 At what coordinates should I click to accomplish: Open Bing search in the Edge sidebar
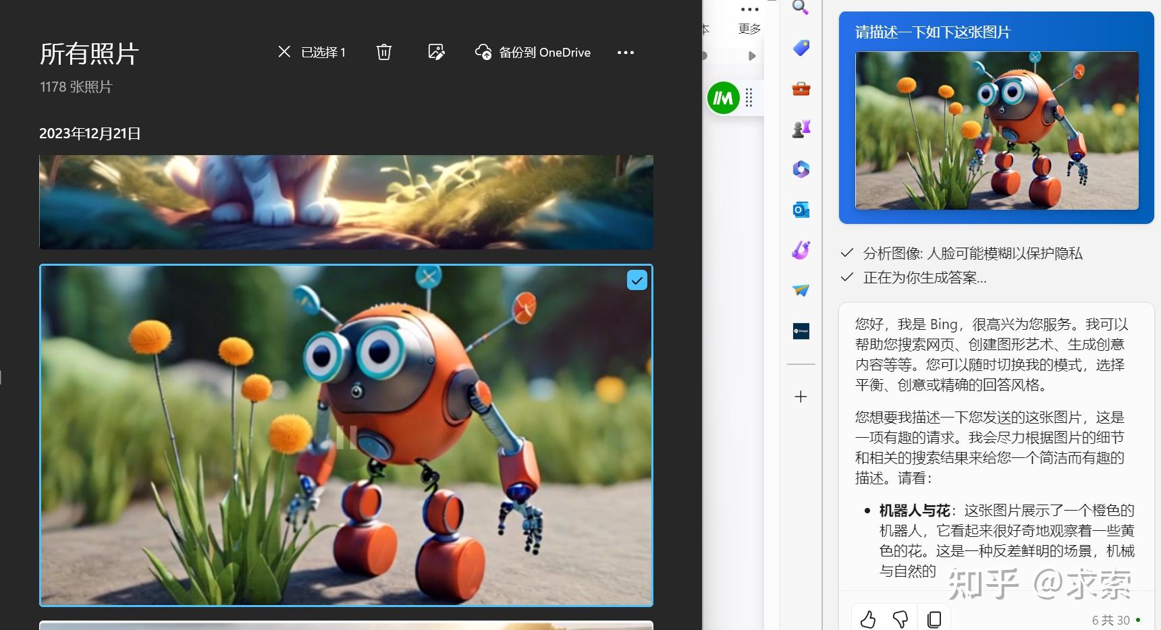(801, 8)
